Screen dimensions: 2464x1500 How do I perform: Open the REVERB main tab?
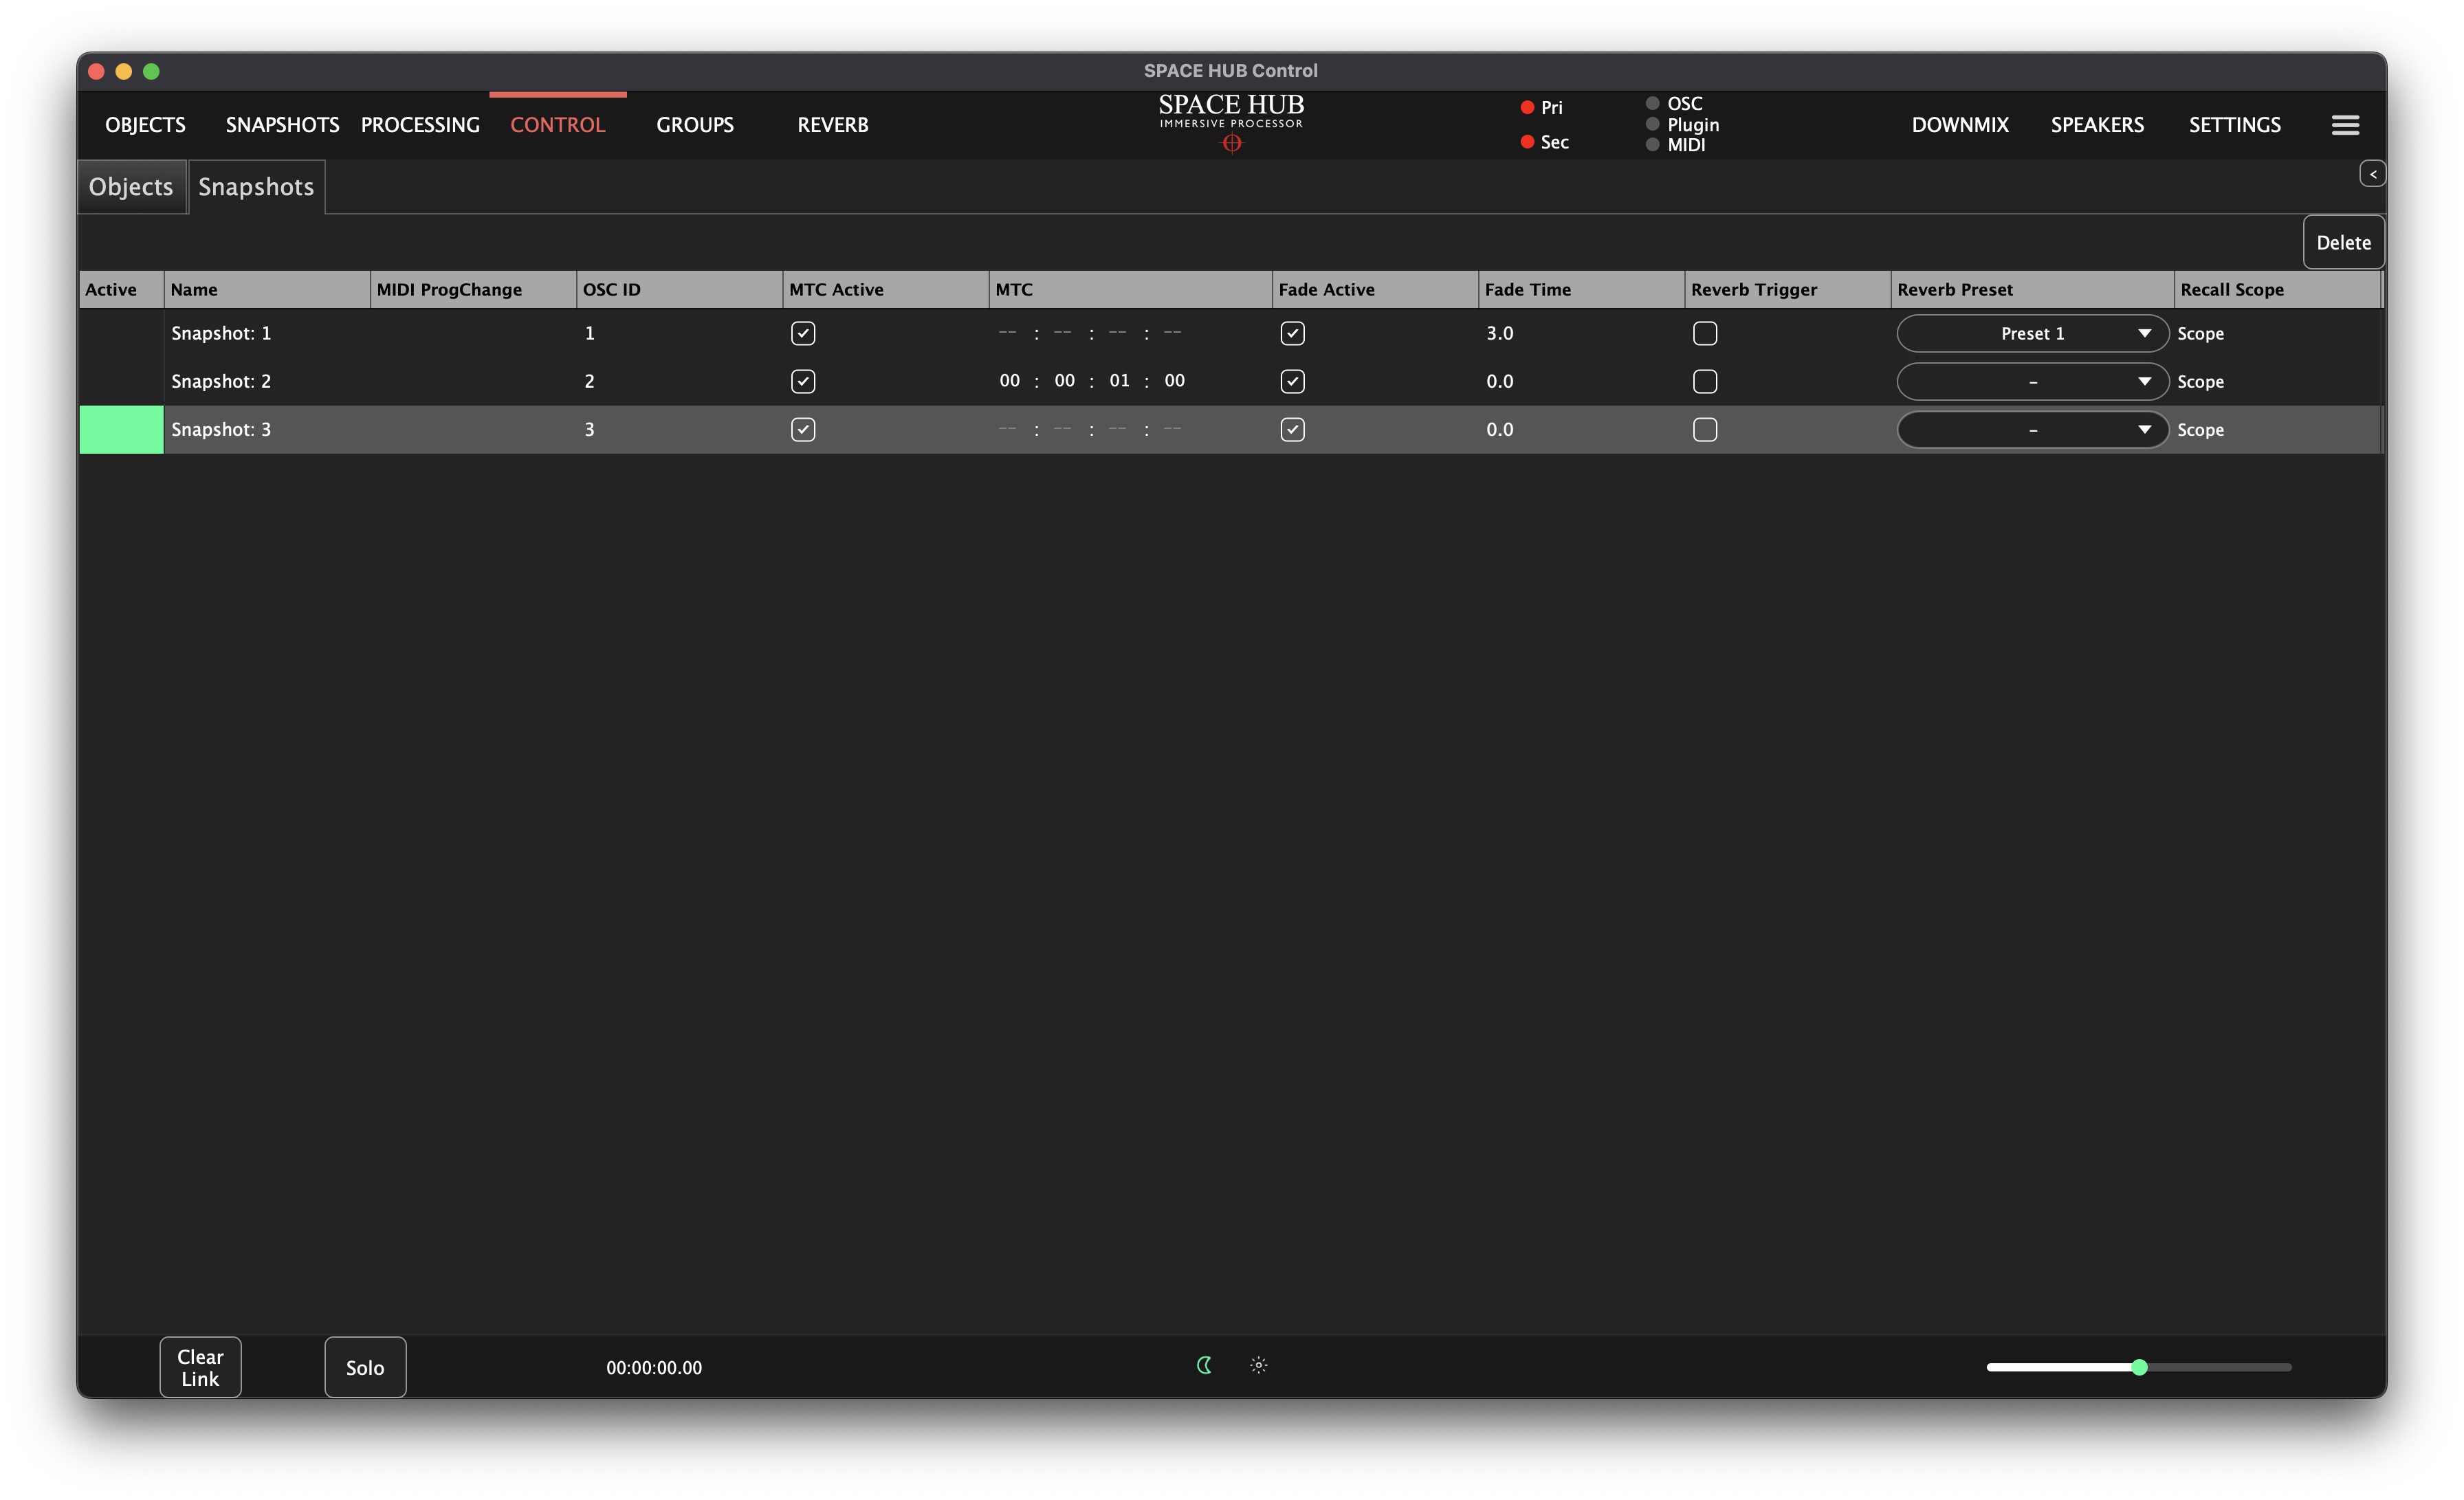(832, 125)
